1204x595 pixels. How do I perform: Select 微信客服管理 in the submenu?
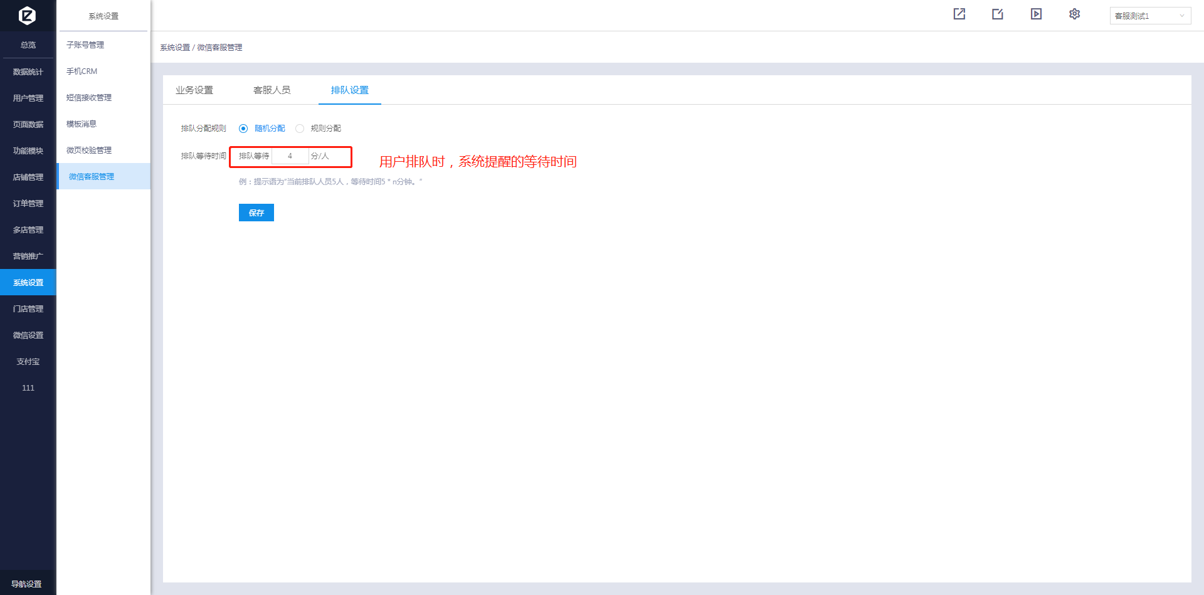[92, 177]
